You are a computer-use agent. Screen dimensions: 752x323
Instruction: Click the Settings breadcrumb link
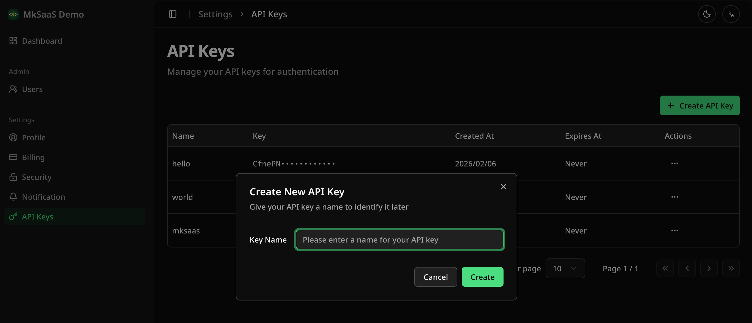tap(215, 14)
